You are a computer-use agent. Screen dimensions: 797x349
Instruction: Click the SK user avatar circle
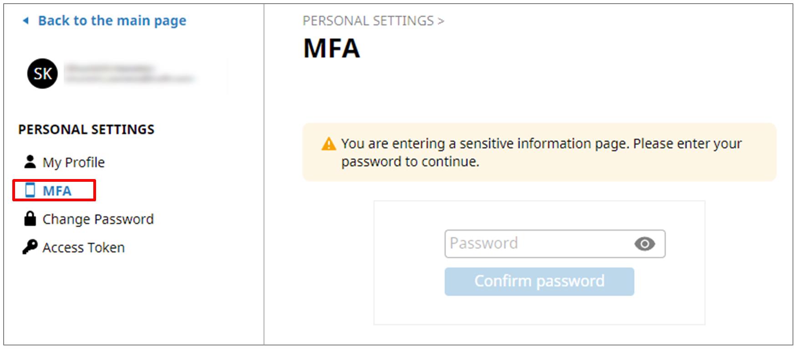click(x=42, y=74)
